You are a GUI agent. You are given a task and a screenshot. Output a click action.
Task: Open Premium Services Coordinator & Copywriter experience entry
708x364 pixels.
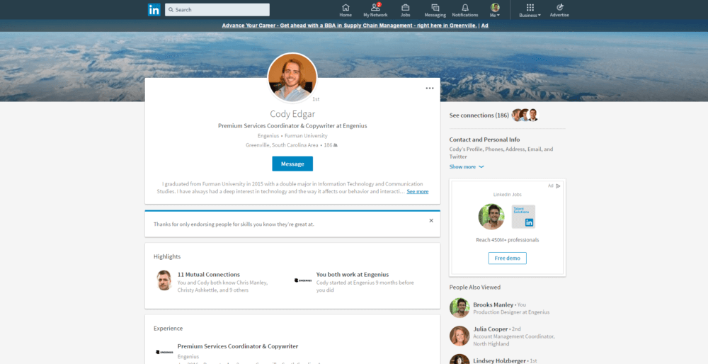point(237,346)
